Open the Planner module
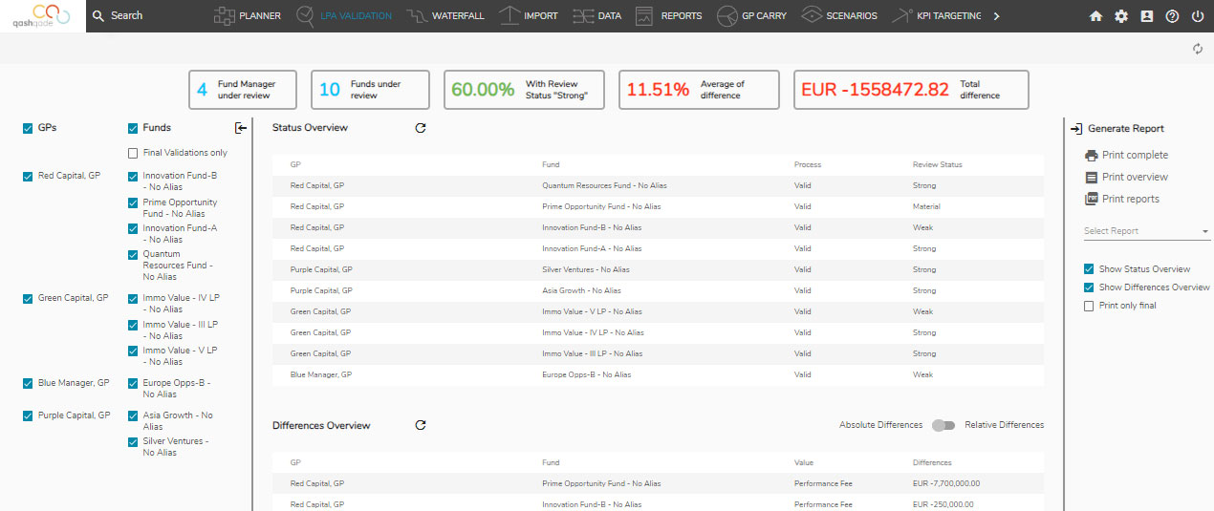The height and width of the screenshot is (511, 1214). coord(247,16)
